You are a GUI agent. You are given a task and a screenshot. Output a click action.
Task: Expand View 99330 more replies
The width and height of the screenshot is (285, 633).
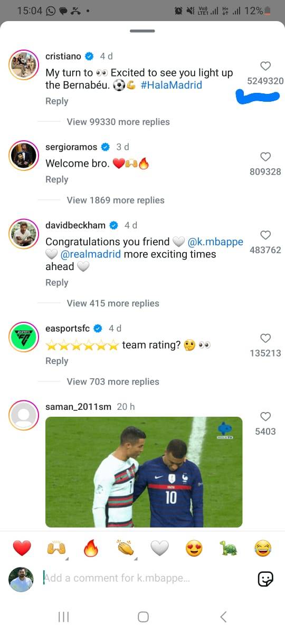click(x=118, y=122)
